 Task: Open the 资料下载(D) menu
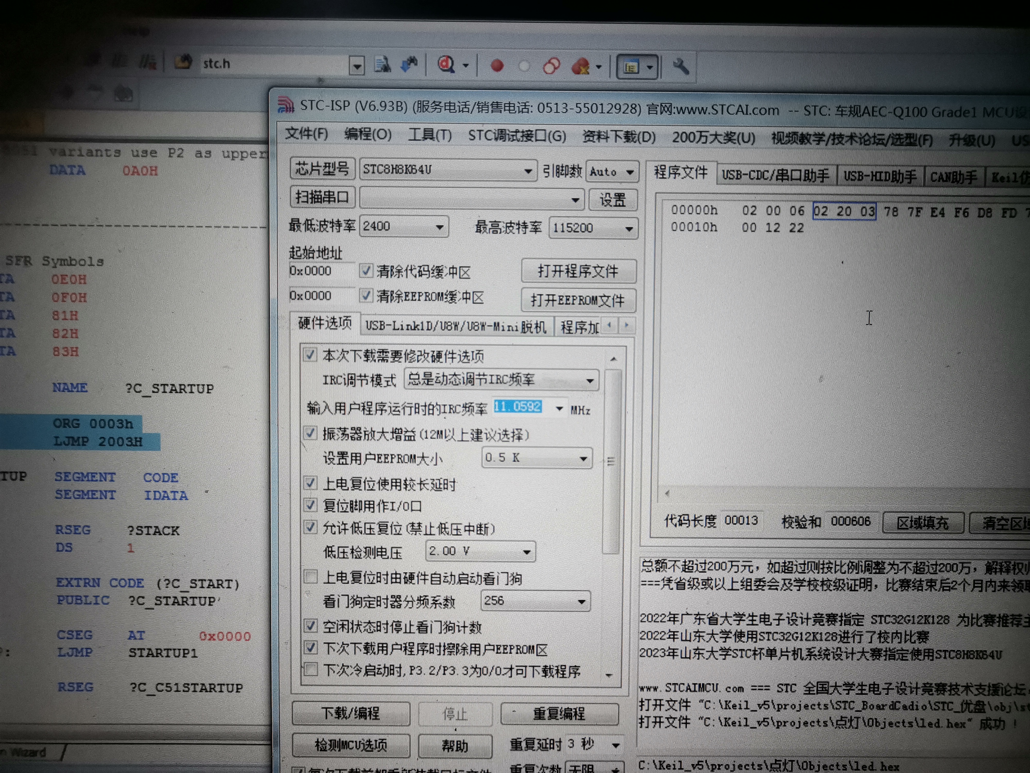click(x=619, y=137)
